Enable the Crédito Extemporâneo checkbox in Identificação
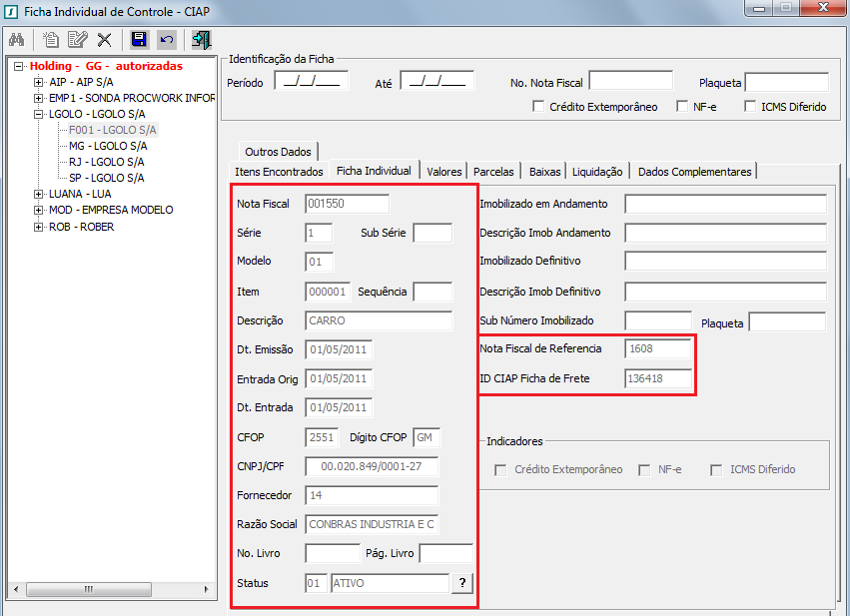The width and height of the screenshot is (850, 616). coord(539,107)
